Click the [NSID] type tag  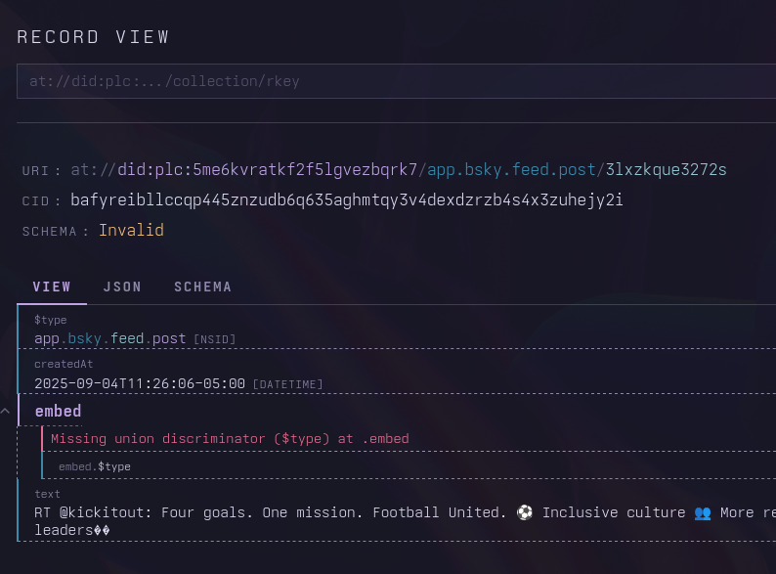(x=214, y=339)
